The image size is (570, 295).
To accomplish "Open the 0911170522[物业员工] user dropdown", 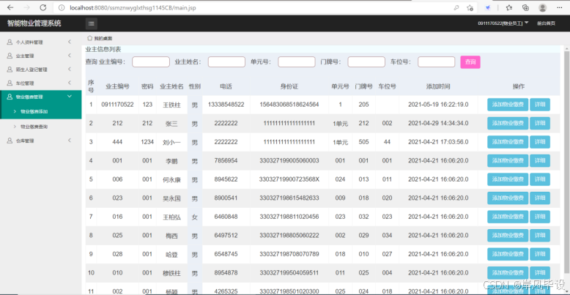I will pyautogui.click(x=503, y=23).
